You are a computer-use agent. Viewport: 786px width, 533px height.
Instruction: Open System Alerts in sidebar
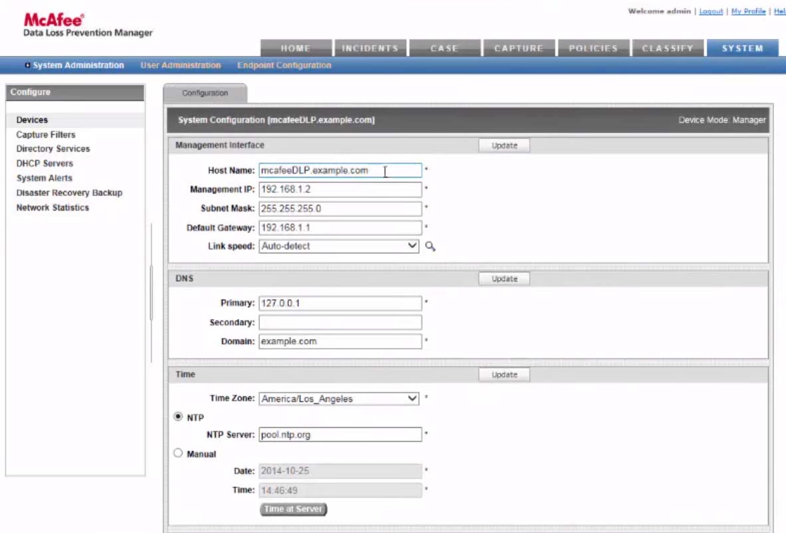tap(44, 178)
